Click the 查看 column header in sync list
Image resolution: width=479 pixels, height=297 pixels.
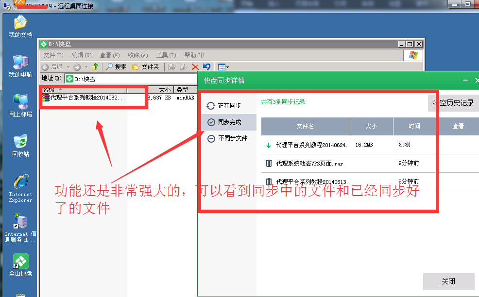coord(458,126)
